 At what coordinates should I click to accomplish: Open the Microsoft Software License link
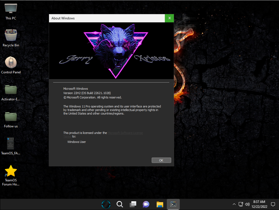[125, 133]
